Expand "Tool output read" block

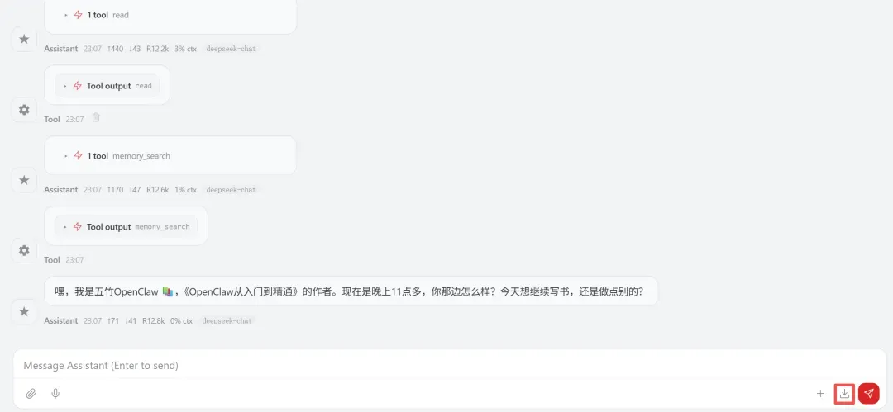point(107,85)
